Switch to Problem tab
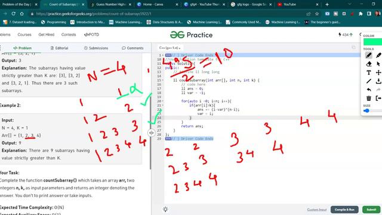382x215 pixels. tap(23, 48)
